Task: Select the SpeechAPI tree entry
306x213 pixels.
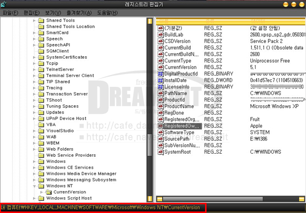Action: pos(58,45)
